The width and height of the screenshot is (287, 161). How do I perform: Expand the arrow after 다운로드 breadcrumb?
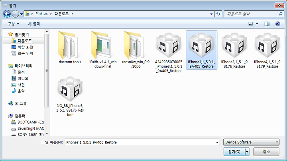click(72, 14)
